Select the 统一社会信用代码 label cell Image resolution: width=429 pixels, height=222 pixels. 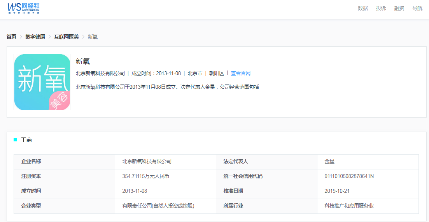[267, 176]
